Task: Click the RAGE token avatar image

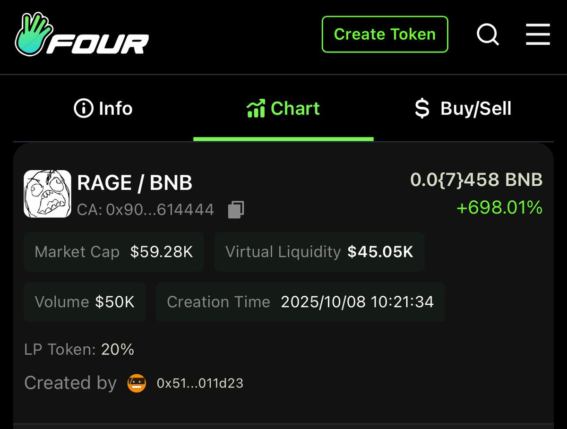Action: point(47,194)
